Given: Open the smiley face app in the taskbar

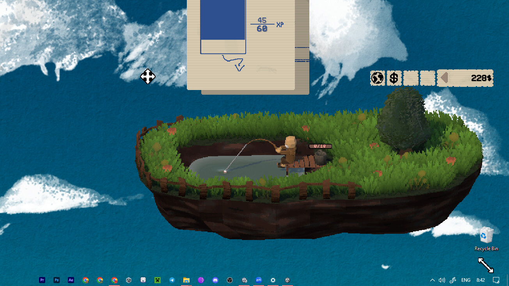Looking at the screenshot, I should pyautogui.click(x=143, y=280).
